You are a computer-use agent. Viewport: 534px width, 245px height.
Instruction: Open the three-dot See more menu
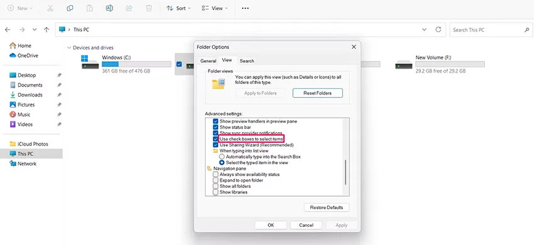point(245,9)
